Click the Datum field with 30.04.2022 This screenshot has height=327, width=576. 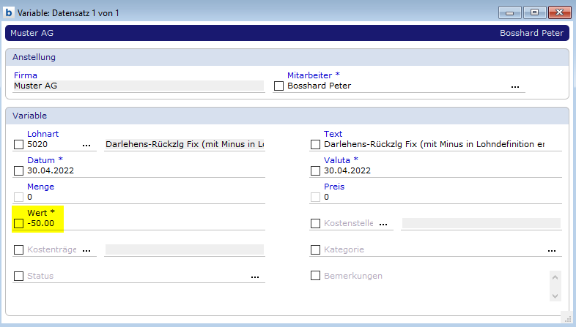(x=139, y=171)
